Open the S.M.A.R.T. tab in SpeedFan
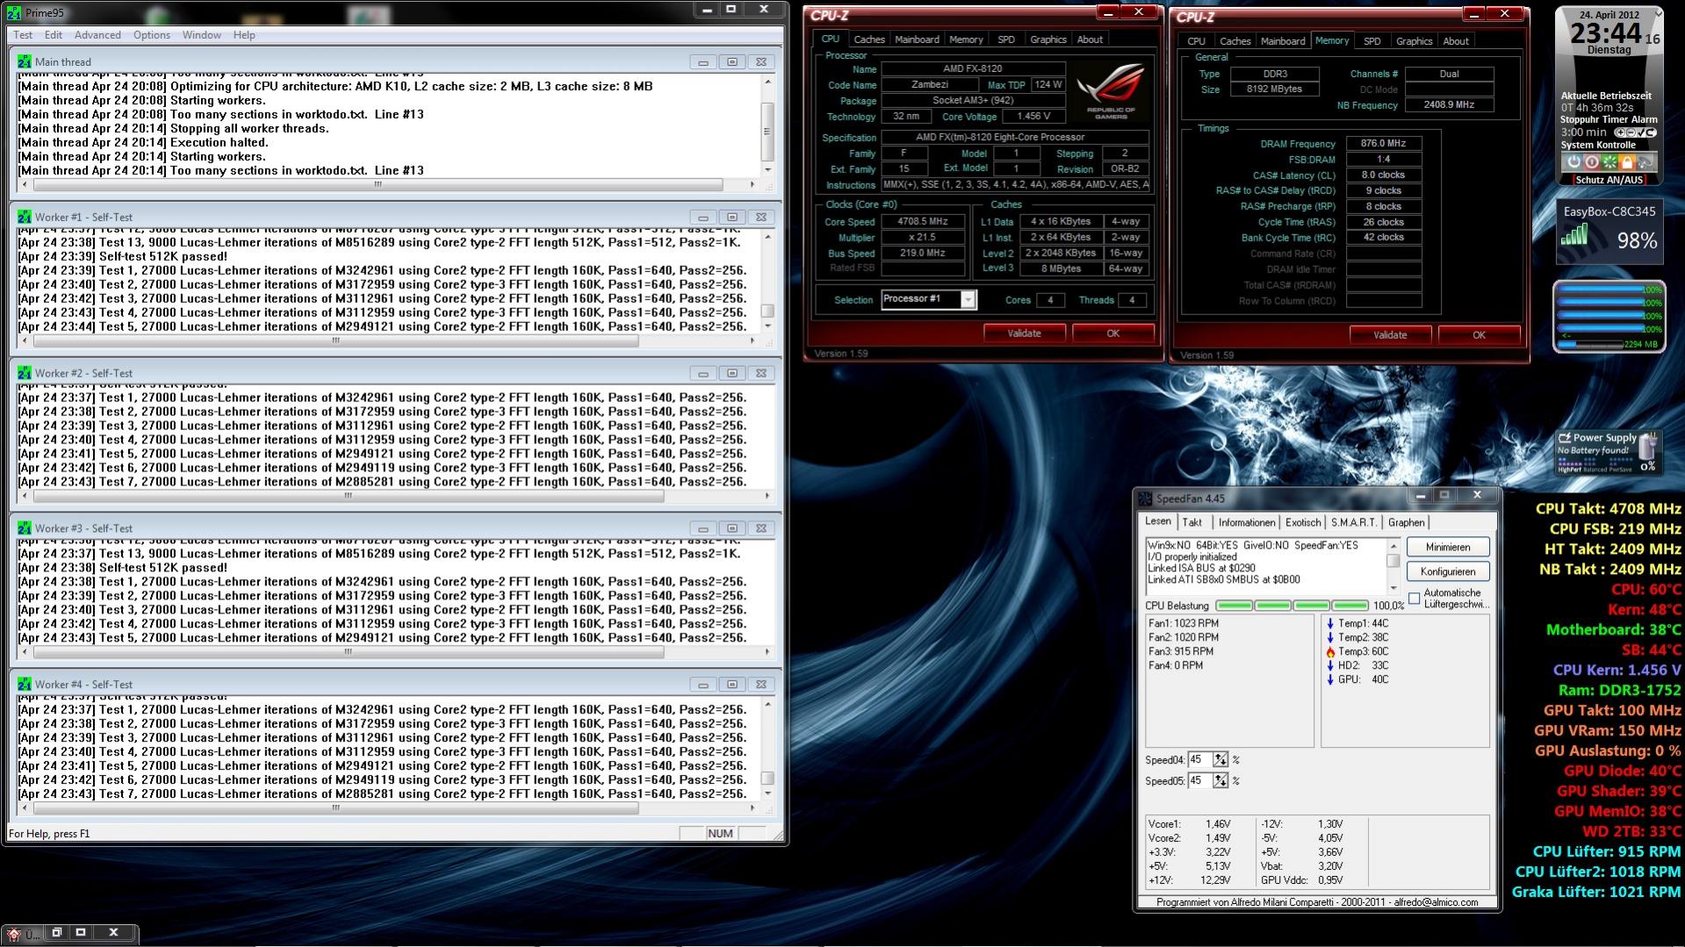The height and width of the screenshot is (947, 1685). click(x=1354, y=523)
